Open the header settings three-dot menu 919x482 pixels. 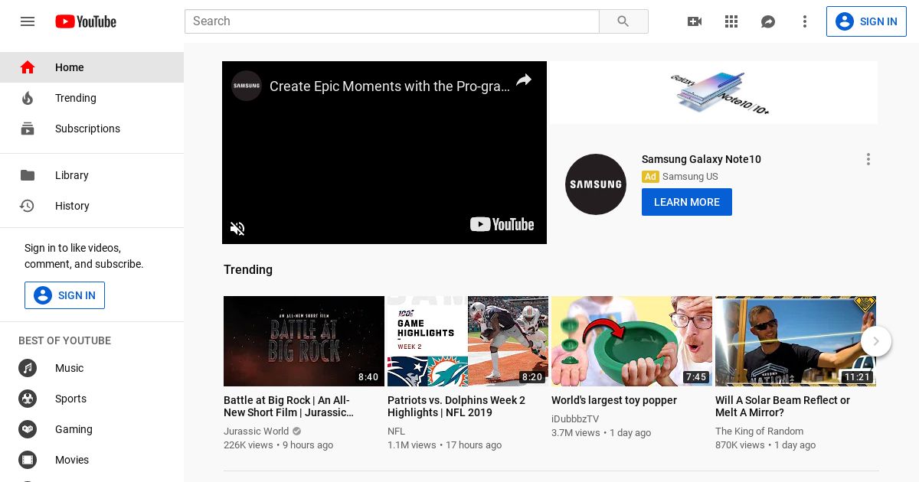click(x=805, y=21)
